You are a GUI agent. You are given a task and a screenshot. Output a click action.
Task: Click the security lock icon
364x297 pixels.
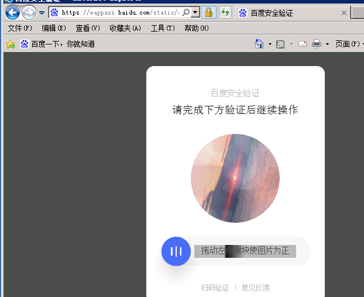pos(208,12)
